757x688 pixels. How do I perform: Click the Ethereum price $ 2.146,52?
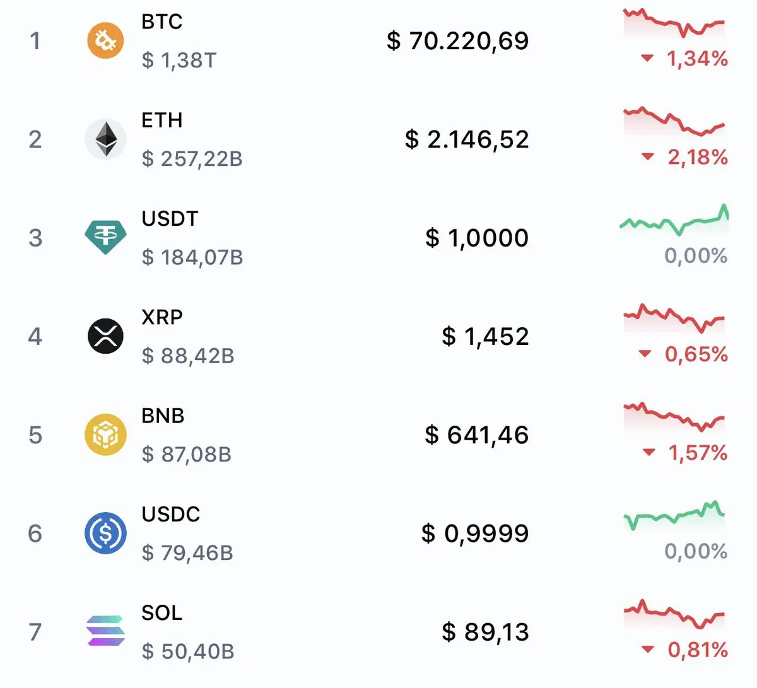coord(467,139)
